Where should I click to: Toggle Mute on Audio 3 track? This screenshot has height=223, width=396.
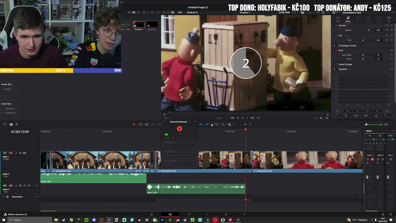tap(29, 186)
